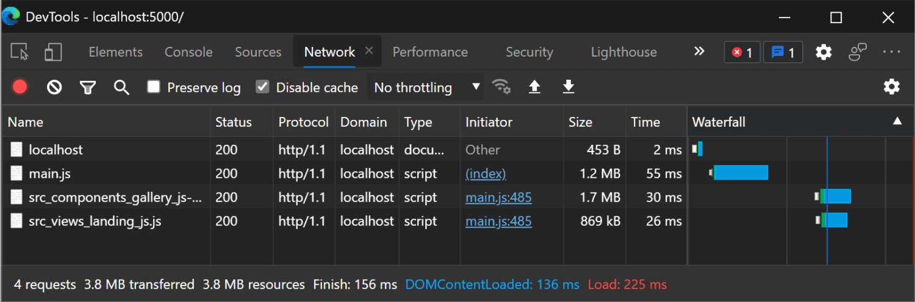
Task: Click the landing script waterfall bar
Action: (834, 220)
